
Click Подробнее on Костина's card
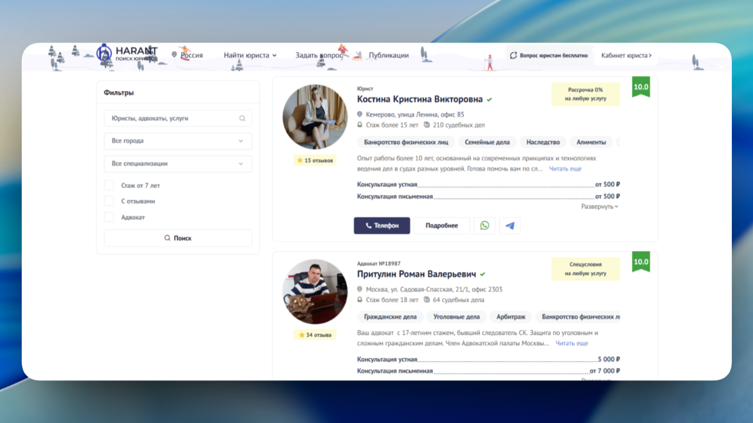(x=442, y=225)
